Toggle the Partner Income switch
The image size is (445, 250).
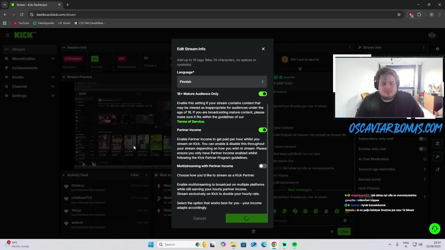coord(262,130)
